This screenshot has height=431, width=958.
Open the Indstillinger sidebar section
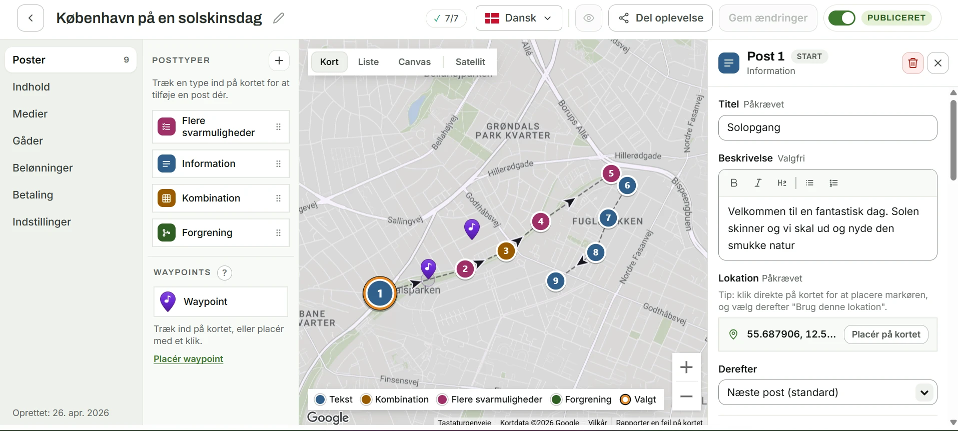71,222
